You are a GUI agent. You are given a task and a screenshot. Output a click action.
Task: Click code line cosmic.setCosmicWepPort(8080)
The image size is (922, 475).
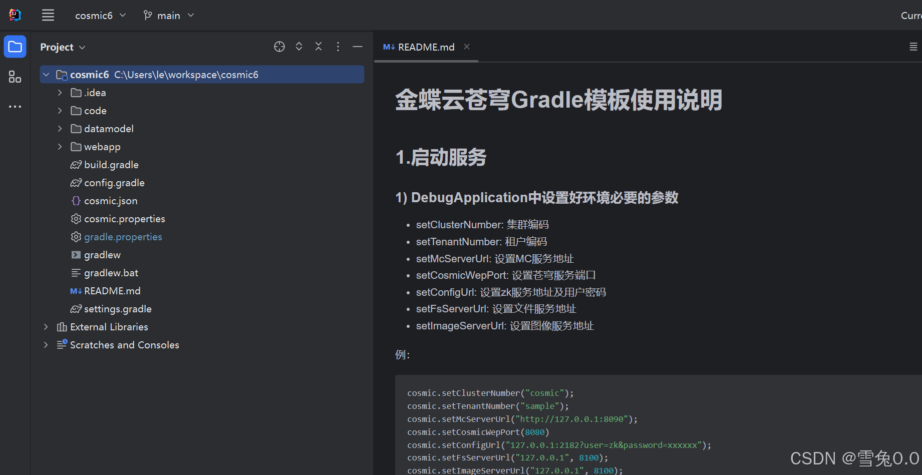tap(478, 432)
